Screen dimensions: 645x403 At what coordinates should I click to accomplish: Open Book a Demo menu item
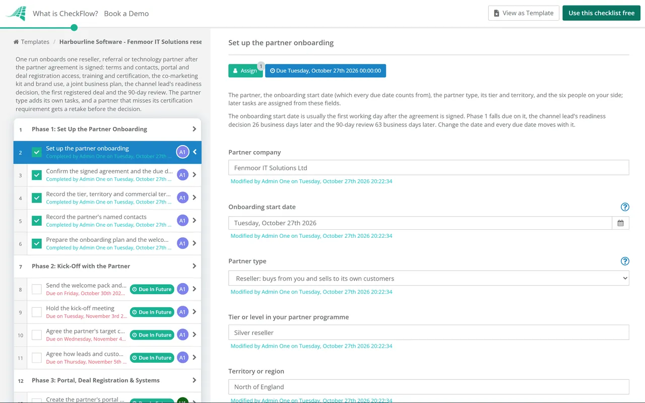coord(126,14)
